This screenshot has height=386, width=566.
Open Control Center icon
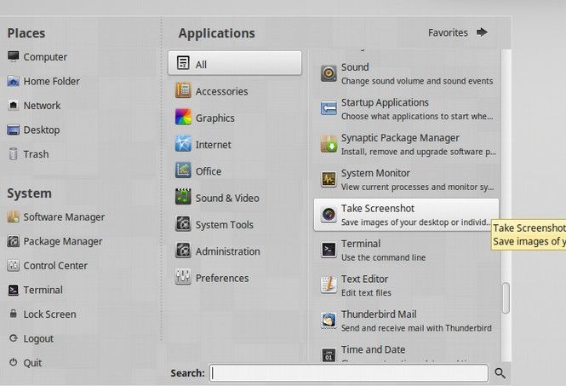pos(14,266)
